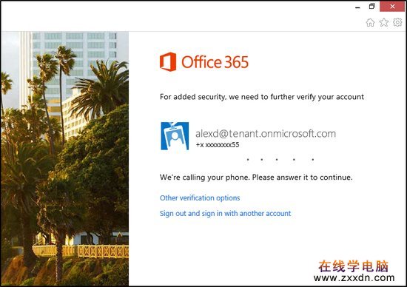Click the 'We're calling your phone' message
The width and height of the screenshot is (407, 287).
click(x=256, y=178)
